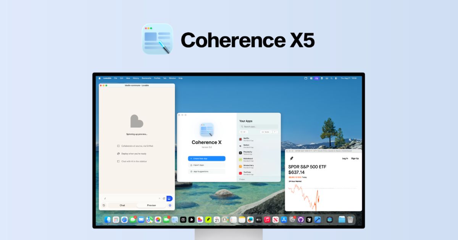Open Safari from the Dock

(124, 220)
